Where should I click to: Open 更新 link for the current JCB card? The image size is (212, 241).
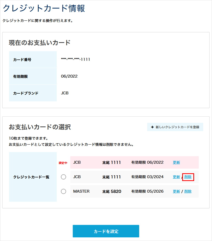(176, 162)
